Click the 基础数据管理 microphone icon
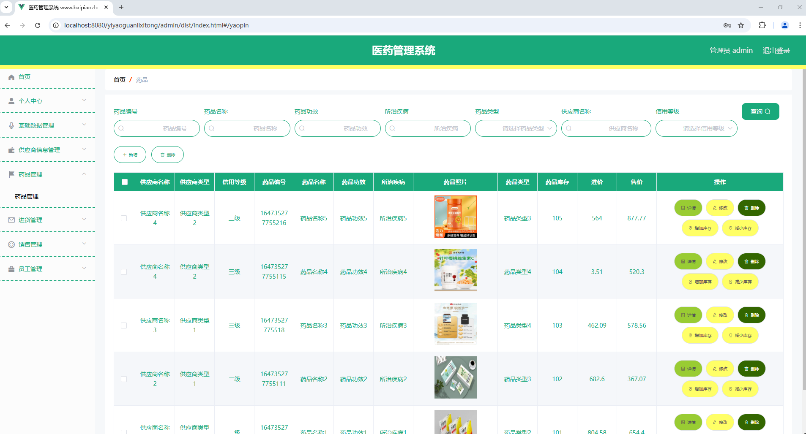This screenshot has width=806, height=434. point(11,125)
